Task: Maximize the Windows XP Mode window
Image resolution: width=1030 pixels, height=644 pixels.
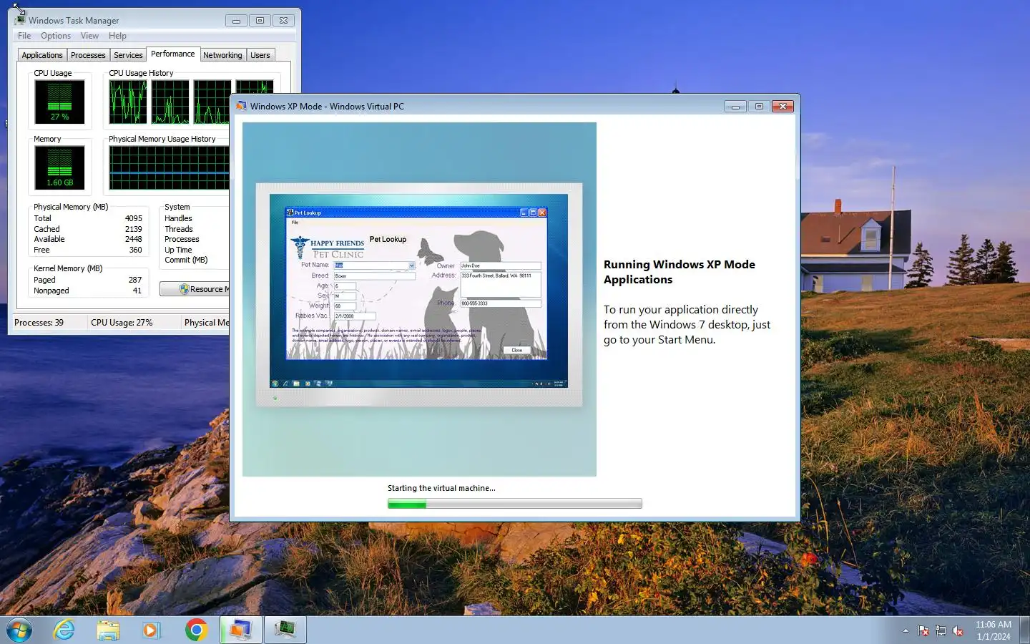Action: (759, 107)
